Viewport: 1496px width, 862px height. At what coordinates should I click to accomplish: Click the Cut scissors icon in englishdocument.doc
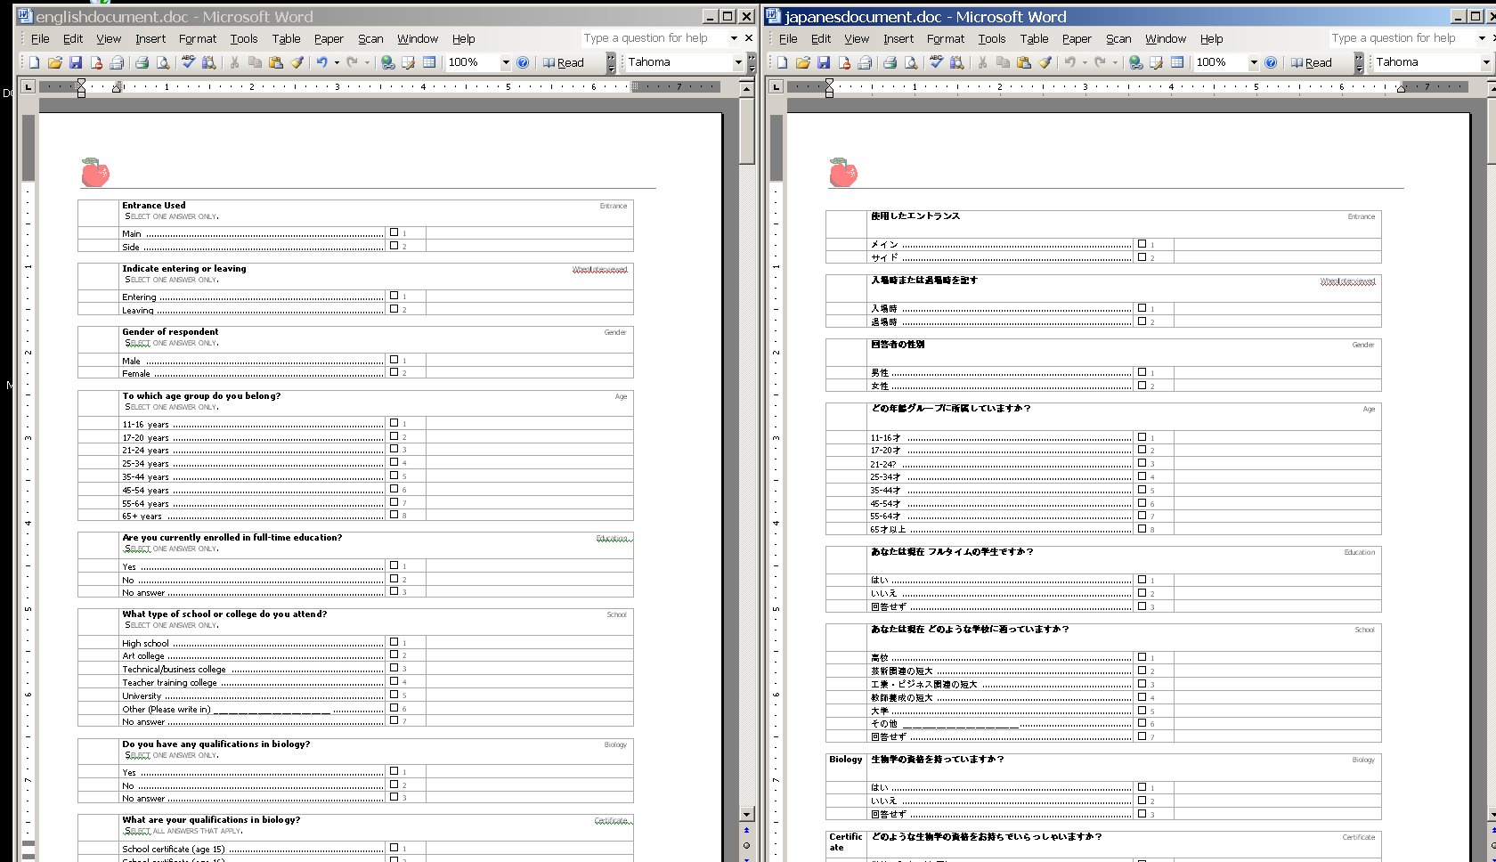[234, 62]
